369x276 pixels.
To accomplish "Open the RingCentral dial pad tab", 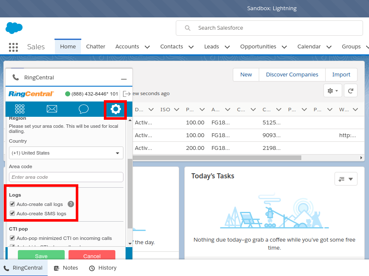I will pos(20,109).
